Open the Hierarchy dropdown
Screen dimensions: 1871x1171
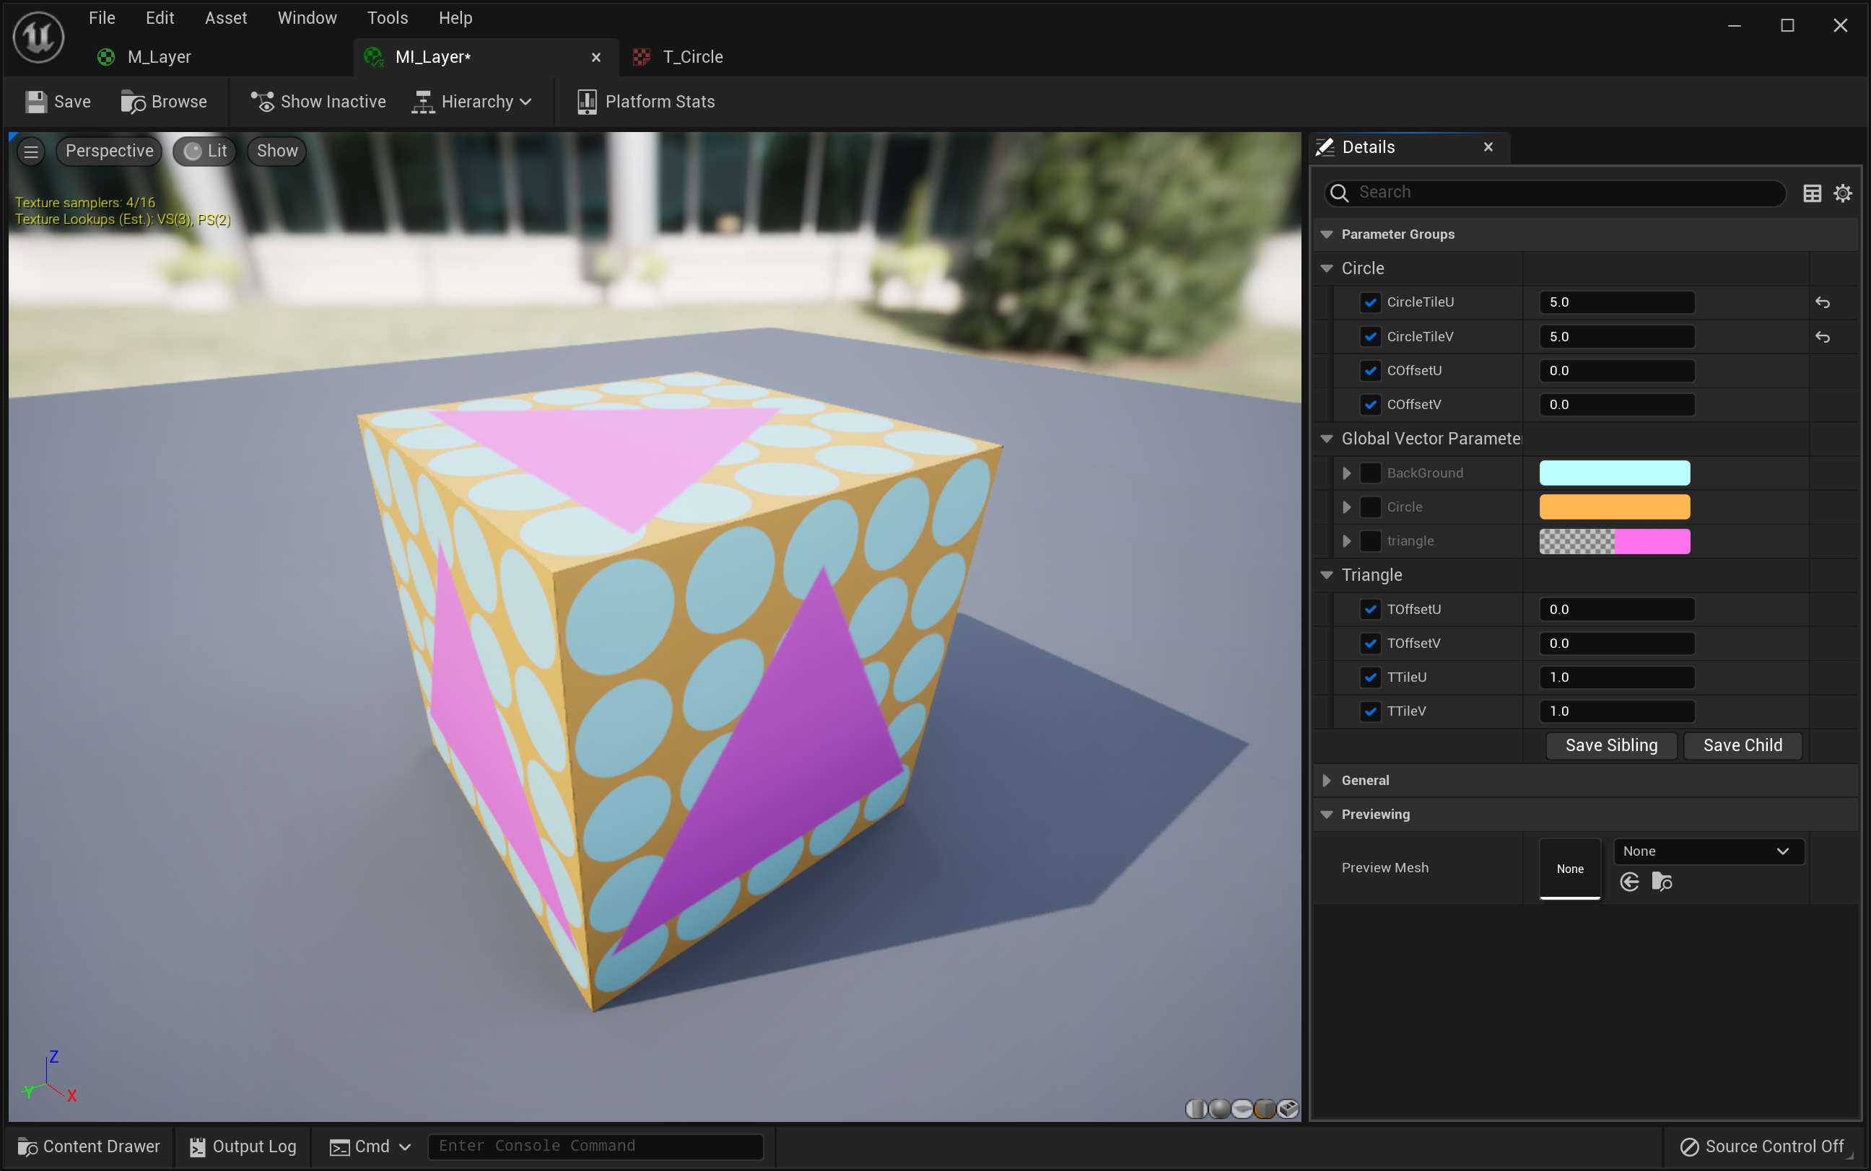pos(473,102)
